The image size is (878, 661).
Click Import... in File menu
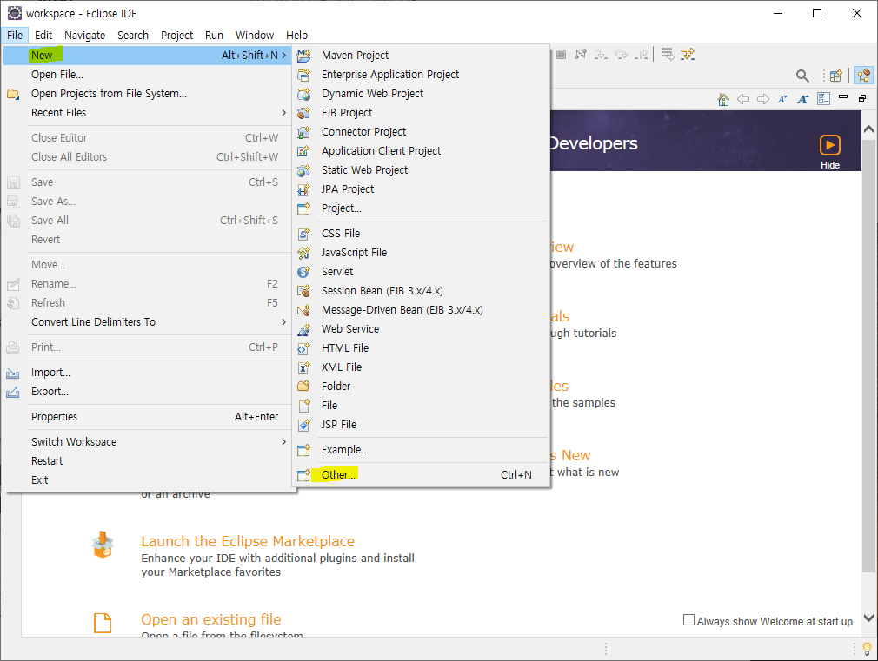[149, 373]
